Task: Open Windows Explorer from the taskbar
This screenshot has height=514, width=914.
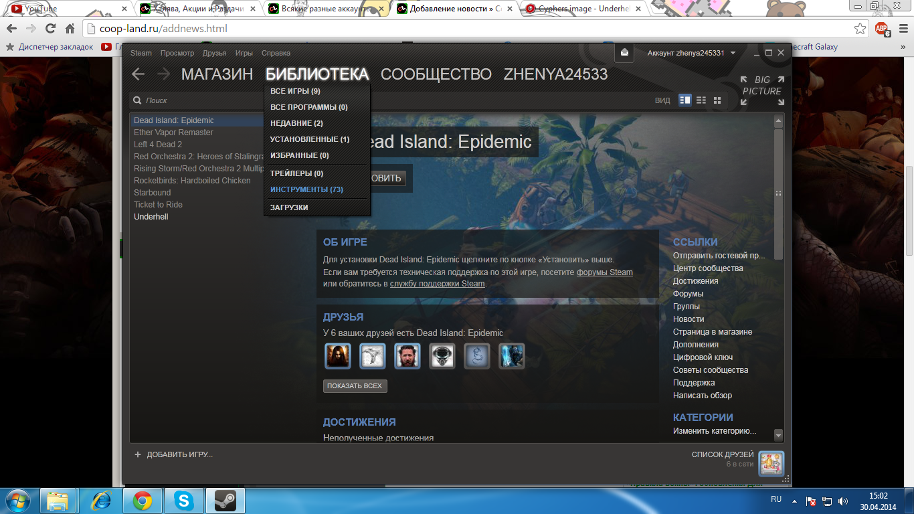Action: 58,501
